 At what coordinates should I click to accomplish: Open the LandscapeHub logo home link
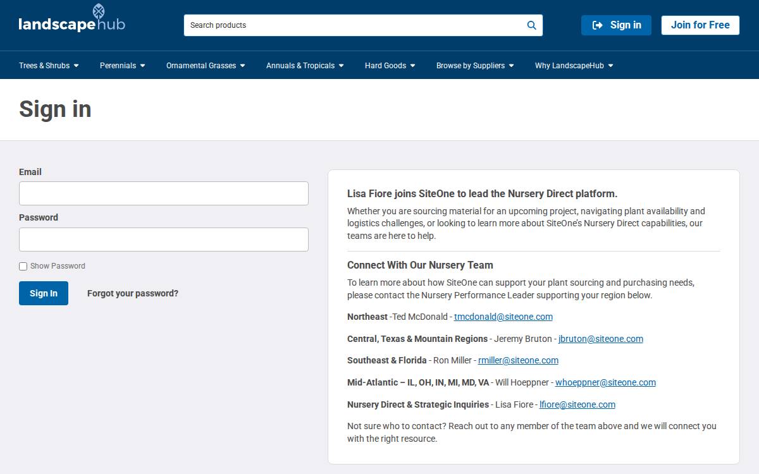pos(71,19)
